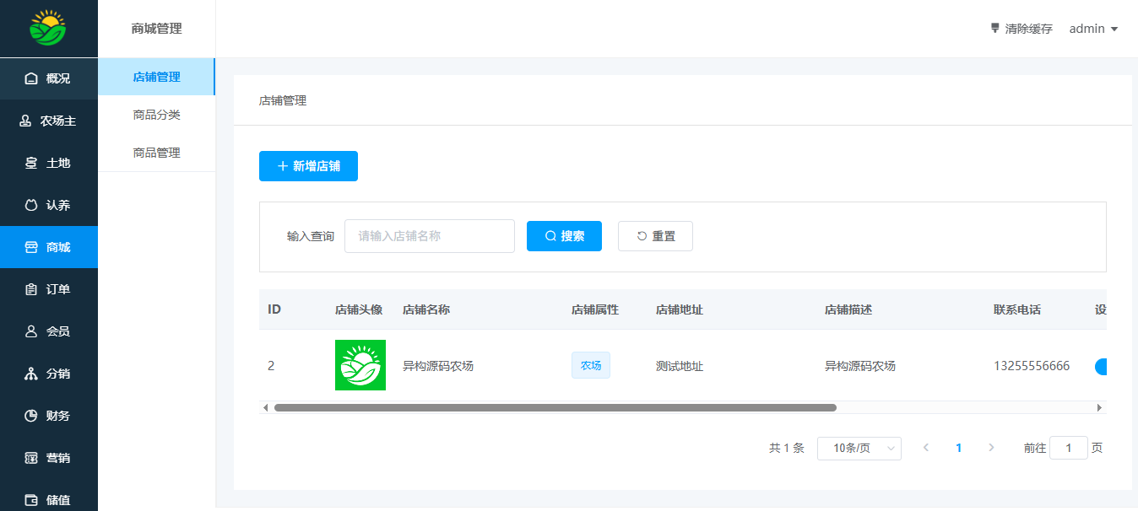Open the 概况 overview sidebar item
This screenshot has height=511, width=1138.
coord(48,78)
